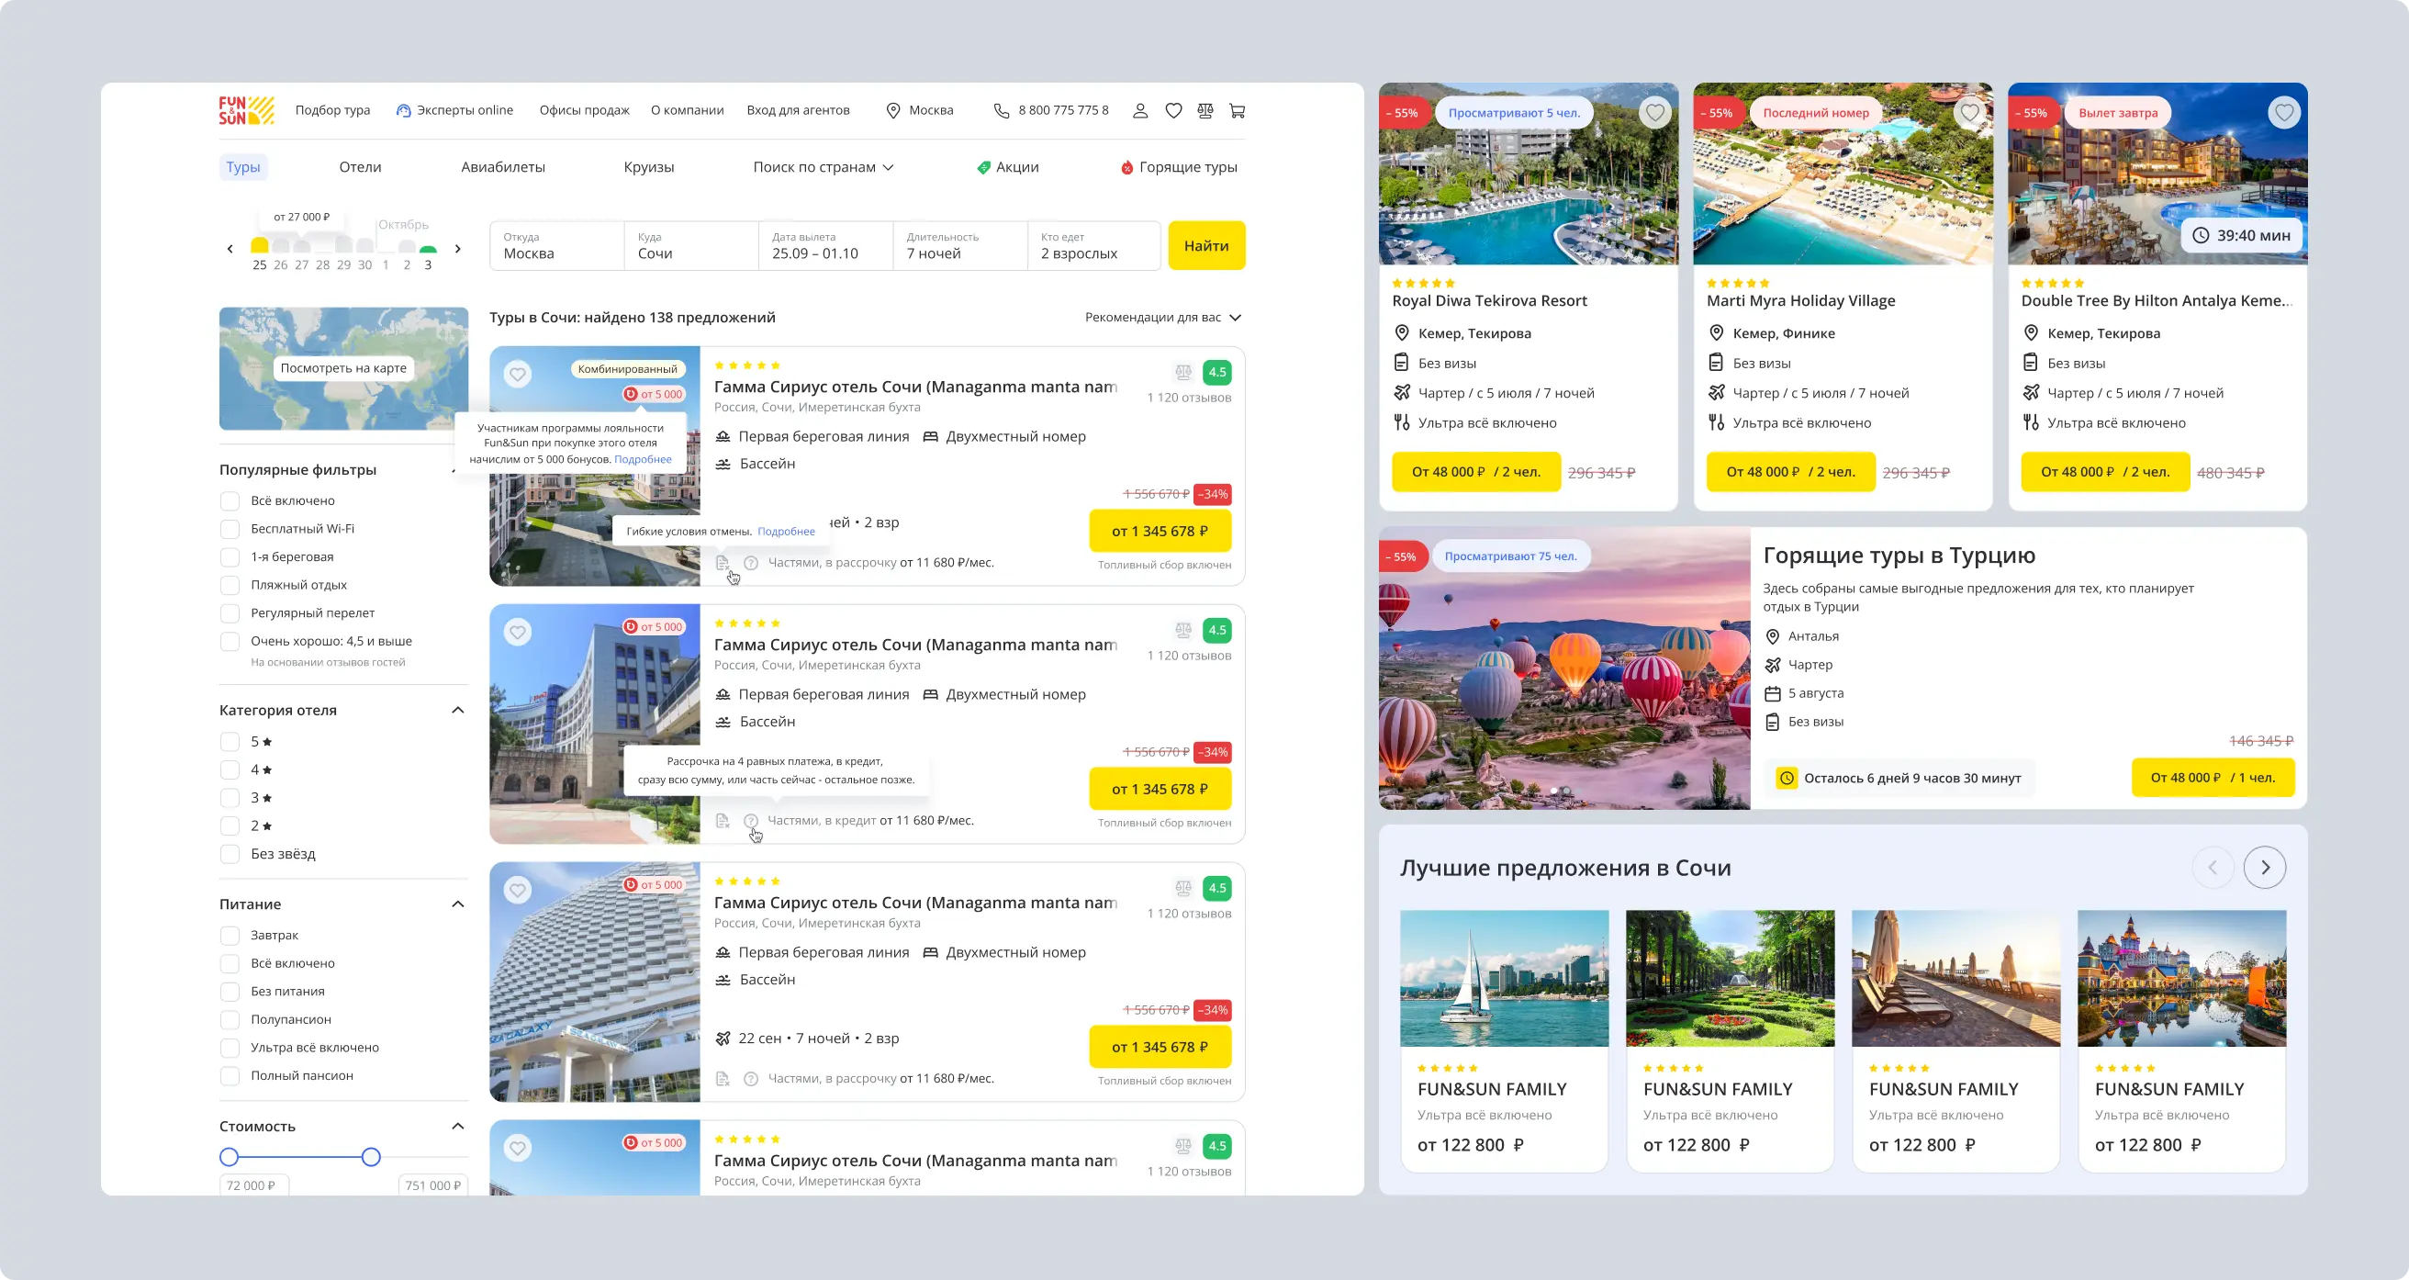Click the right handle of Стоимость slider
This screenshot has width=2409, height=1280.
(371, 1158)
